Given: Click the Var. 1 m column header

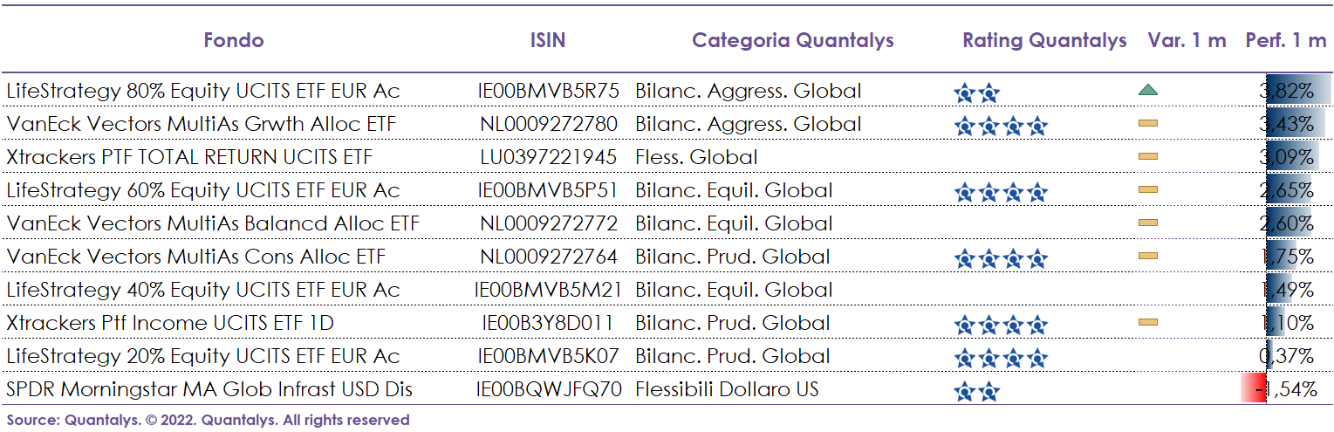Looking at the screenshot, I should (x=1187, y=40).
